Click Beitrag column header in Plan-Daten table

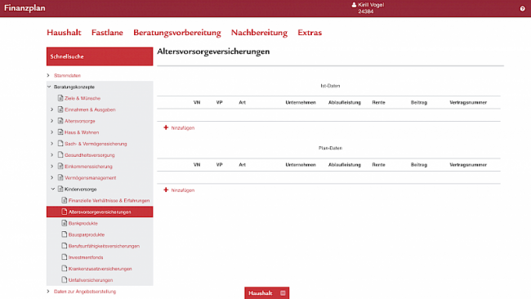click(419, 164)
